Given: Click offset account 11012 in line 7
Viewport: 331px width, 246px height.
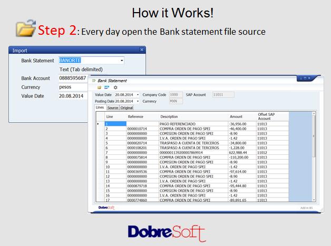Looking at the screenshot, I should point(272,153).
